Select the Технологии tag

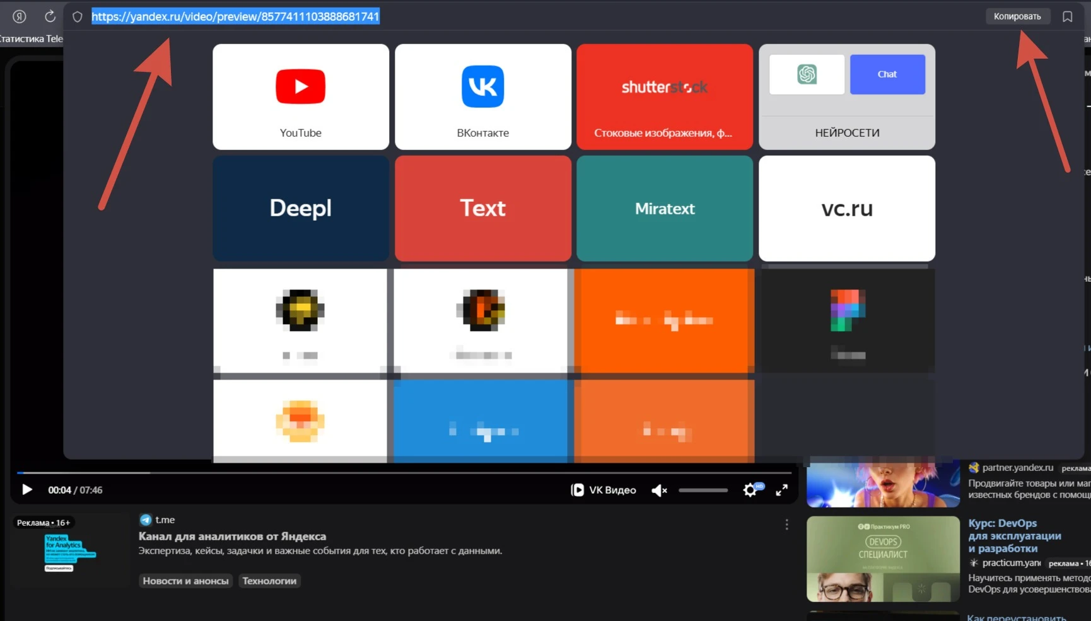(269, 581)
